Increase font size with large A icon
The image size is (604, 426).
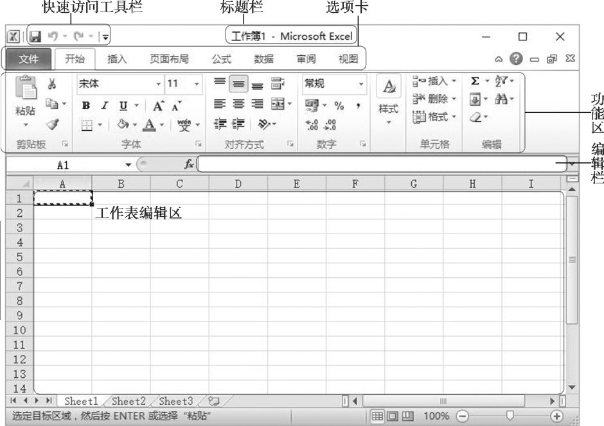click(158, 106)
